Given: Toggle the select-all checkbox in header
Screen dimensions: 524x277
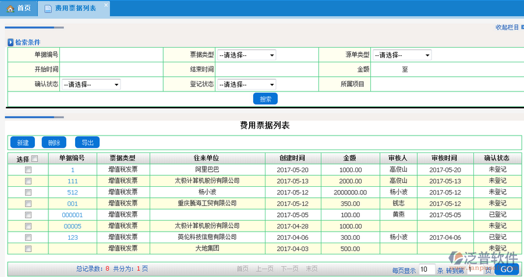Looking at the screenshot, I should point(34,158).
